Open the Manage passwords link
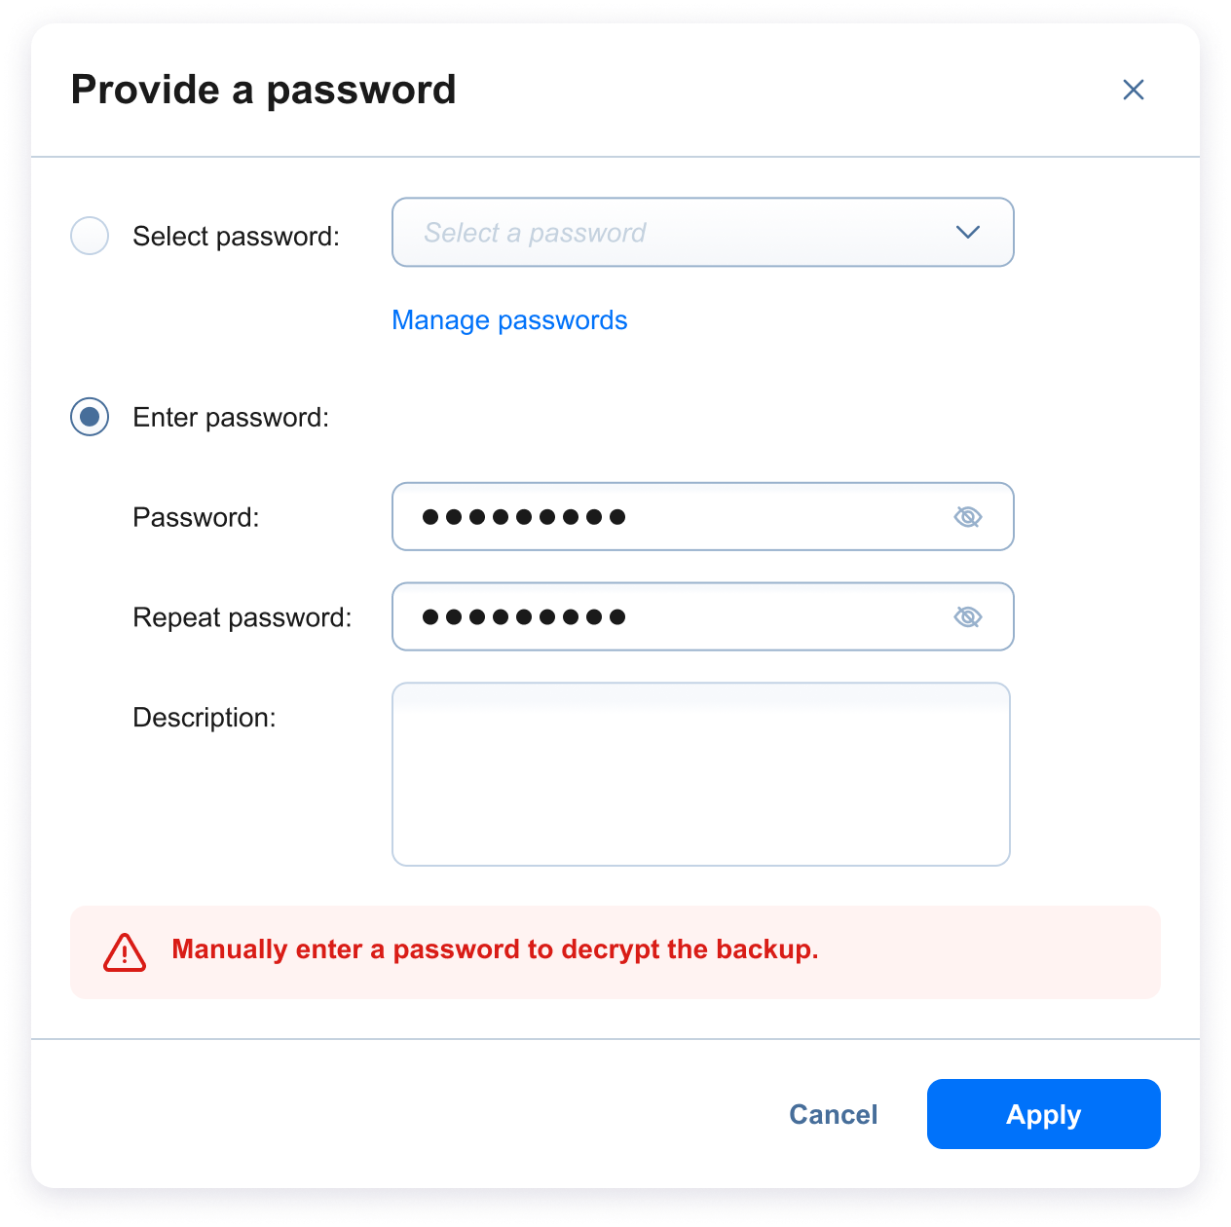1231x1227 pixels. coord(509,320)
